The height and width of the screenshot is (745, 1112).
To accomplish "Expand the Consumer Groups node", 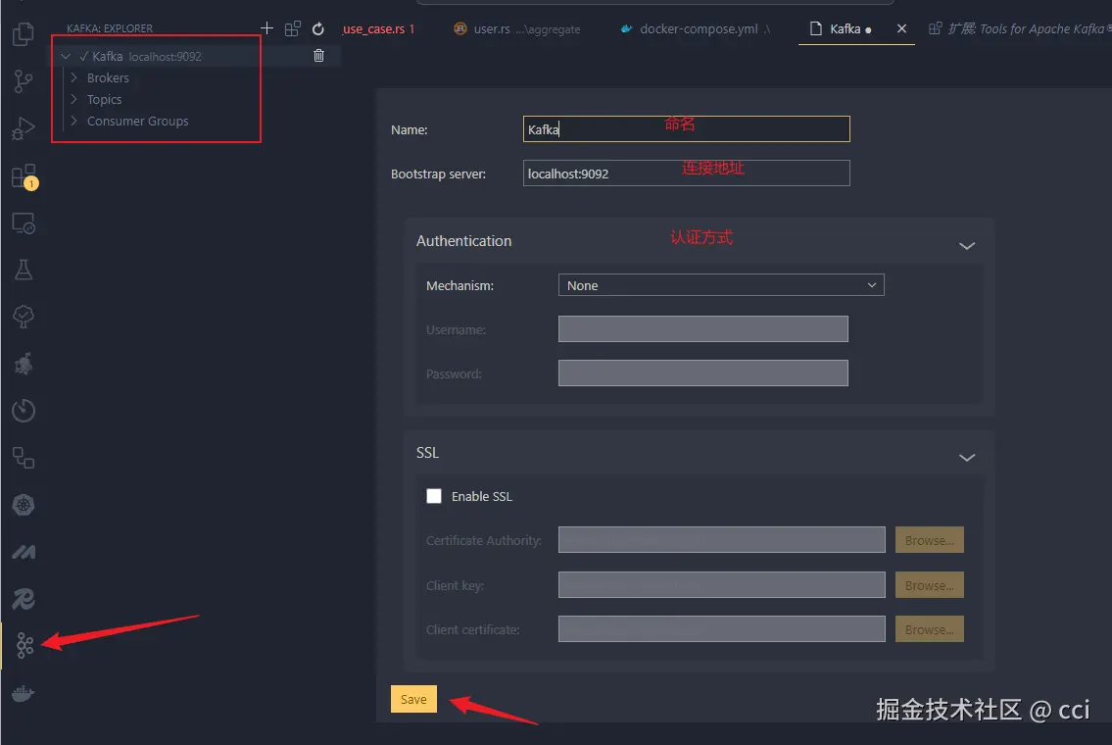I will 73,121.
